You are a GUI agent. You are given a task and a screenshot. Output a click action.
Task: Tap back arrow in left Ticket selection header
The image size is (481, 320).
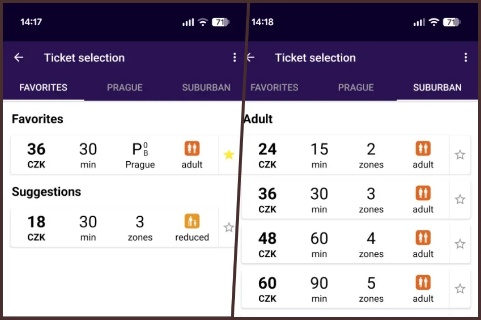[x=19, y=58]
